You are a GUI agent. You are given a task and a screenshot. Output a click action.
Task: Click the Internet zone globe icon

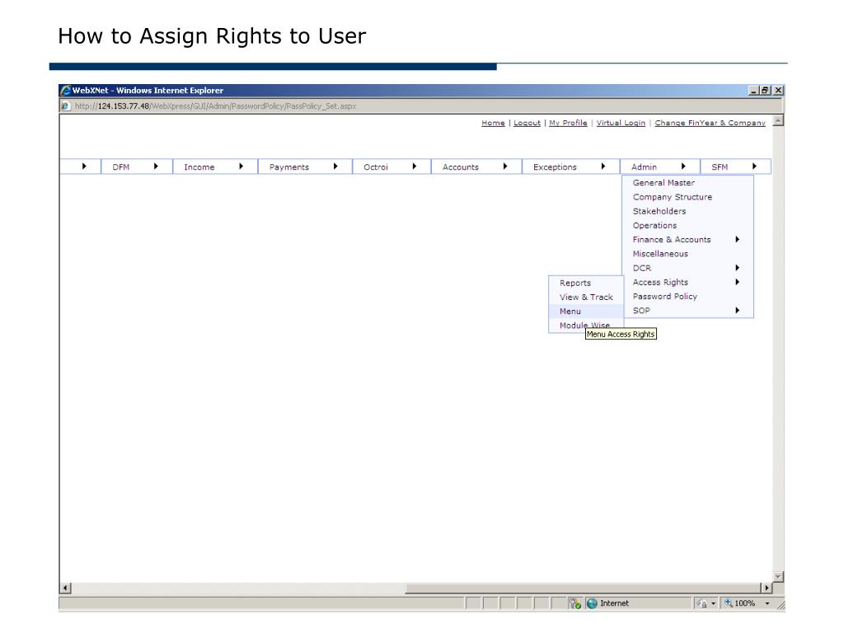point(592,603)
